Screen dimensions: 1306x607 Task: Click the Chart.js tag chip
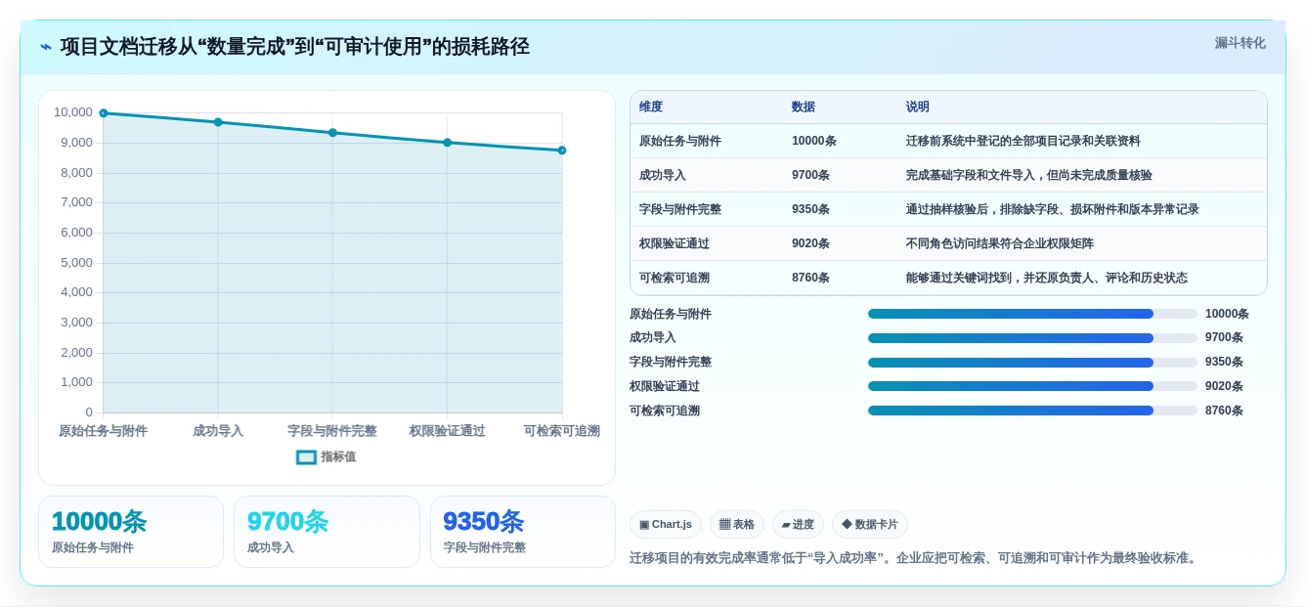666,524
